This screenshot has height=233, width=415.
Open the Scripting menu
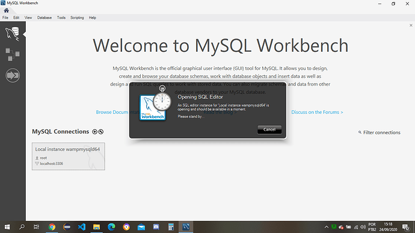(x=77, y=17)
